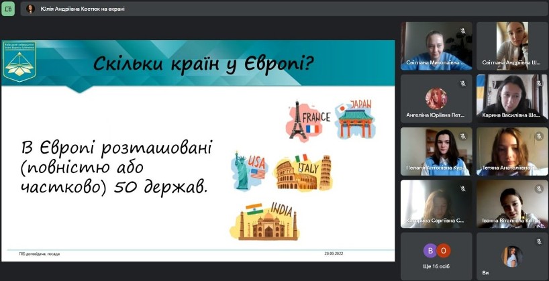Image resolution: width=549 pixels, height=281 pixels.
Task: Click muted mic icon on Ангеліна Юріївна tile
Action: coord(462,83)
